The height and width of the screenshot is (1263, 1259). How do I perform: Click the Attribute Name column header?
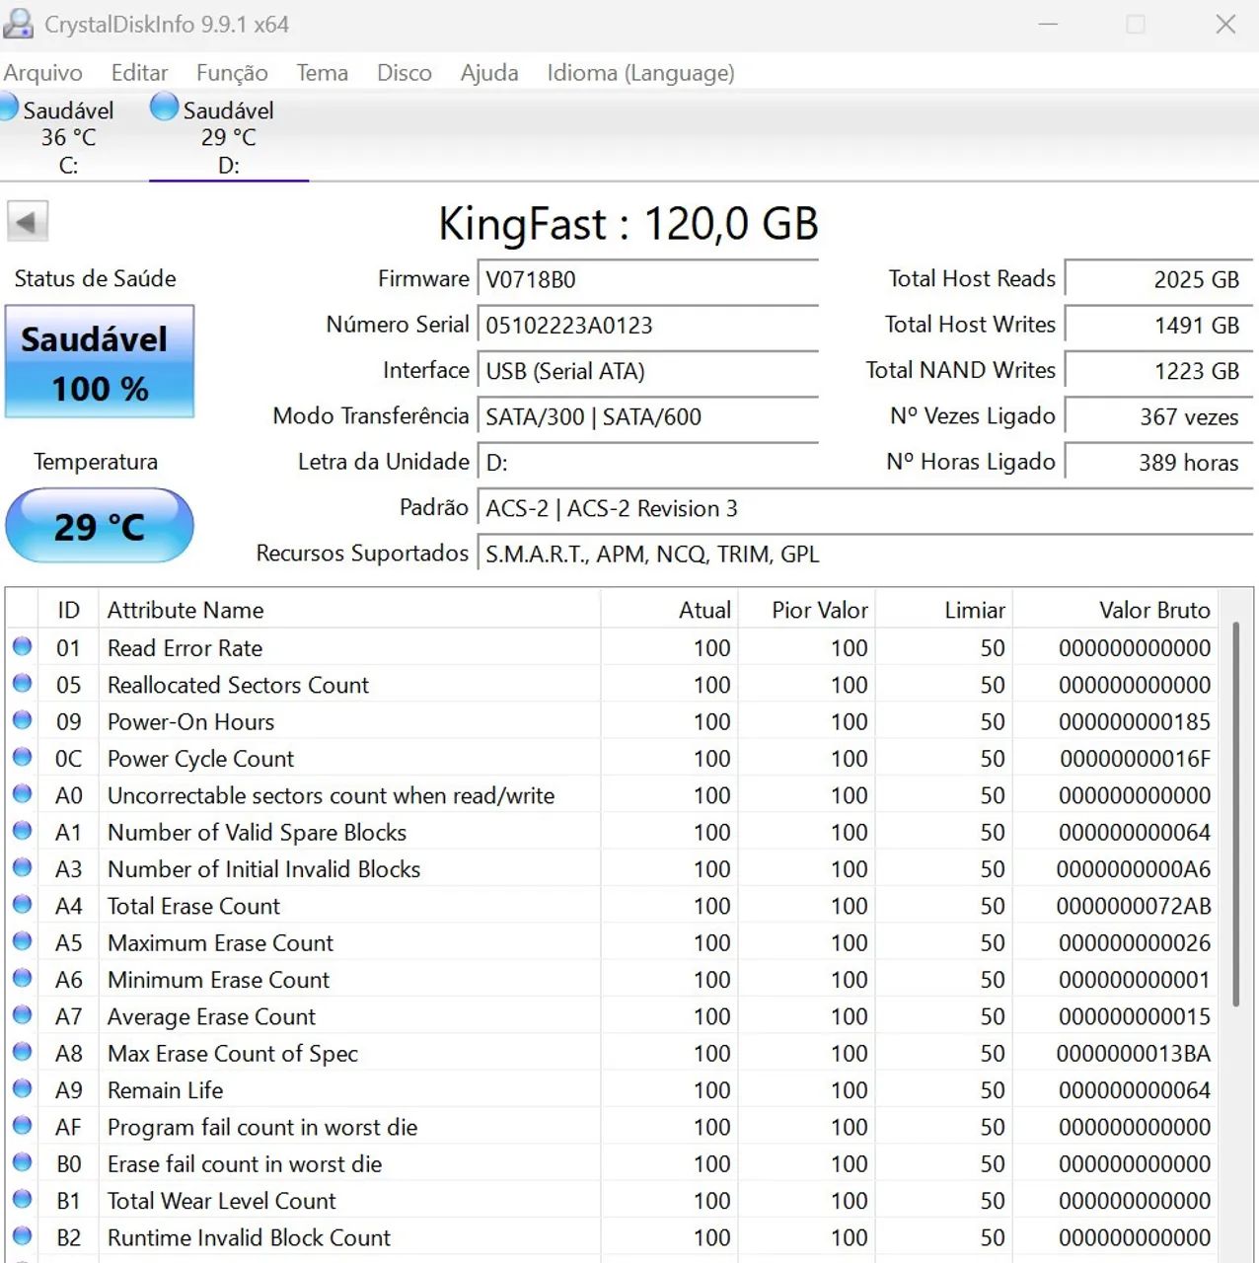point(349,610)
